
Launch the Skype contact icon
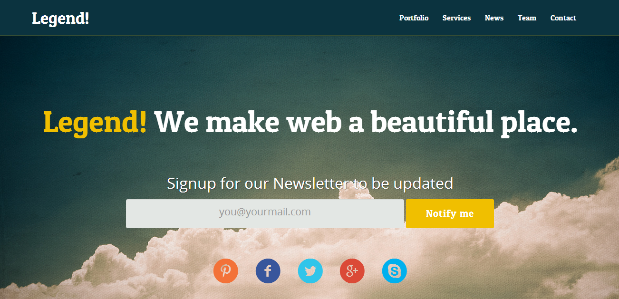coord(395,271)
